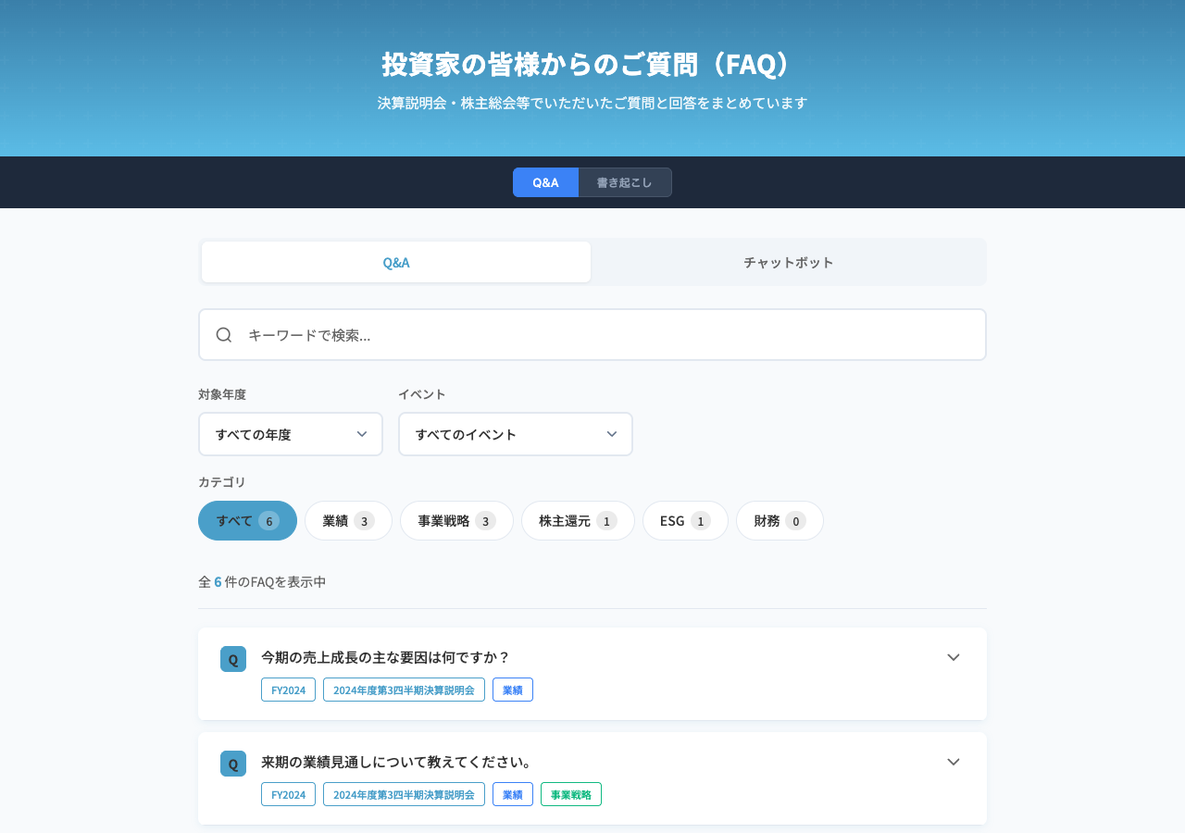Expand the 今期の売上成長 FAQ answer

click(954, 657)
